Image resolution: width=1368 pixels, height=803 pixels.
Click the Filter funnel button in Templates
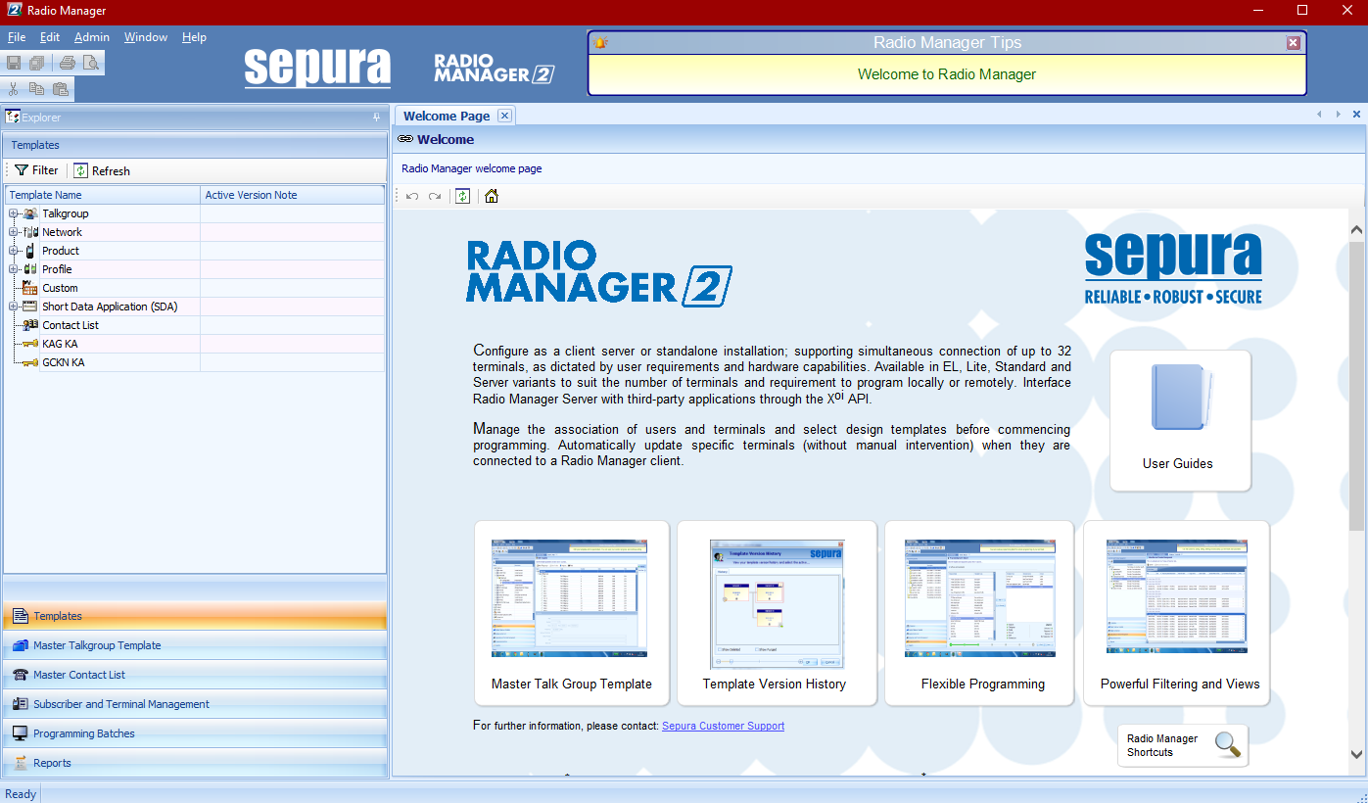point(36,170)
